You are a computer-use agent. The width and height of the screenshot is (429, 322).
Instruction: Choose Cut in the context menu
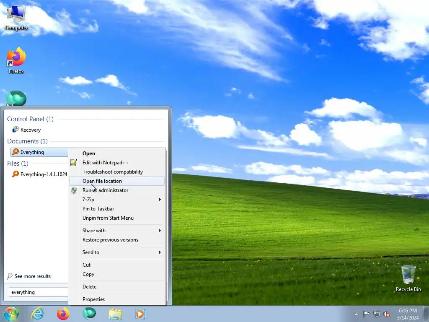pos(117,265)
